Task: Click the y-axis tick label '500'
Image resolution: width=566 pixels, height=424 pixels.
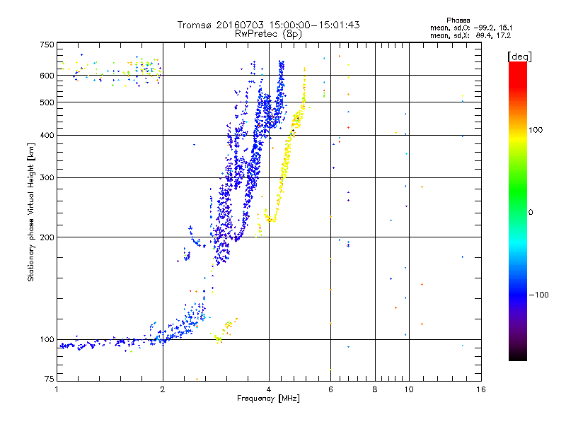Action: tap(47, 102)
